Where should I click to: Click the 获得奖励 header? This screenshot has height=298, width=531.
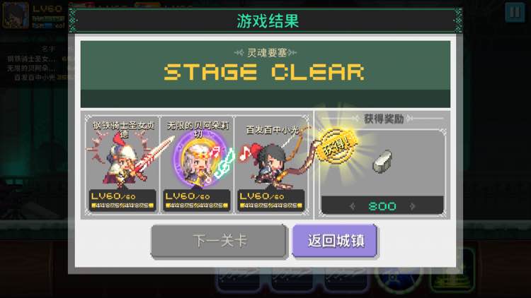383,119
